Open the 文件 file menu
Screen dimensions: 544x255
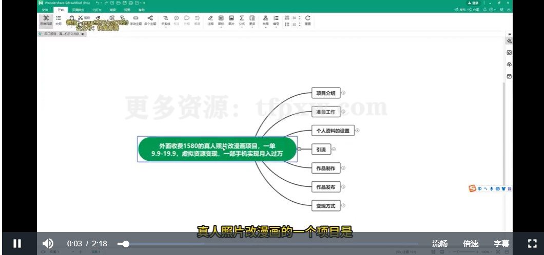pyautogui.click(x=45, y=10)
